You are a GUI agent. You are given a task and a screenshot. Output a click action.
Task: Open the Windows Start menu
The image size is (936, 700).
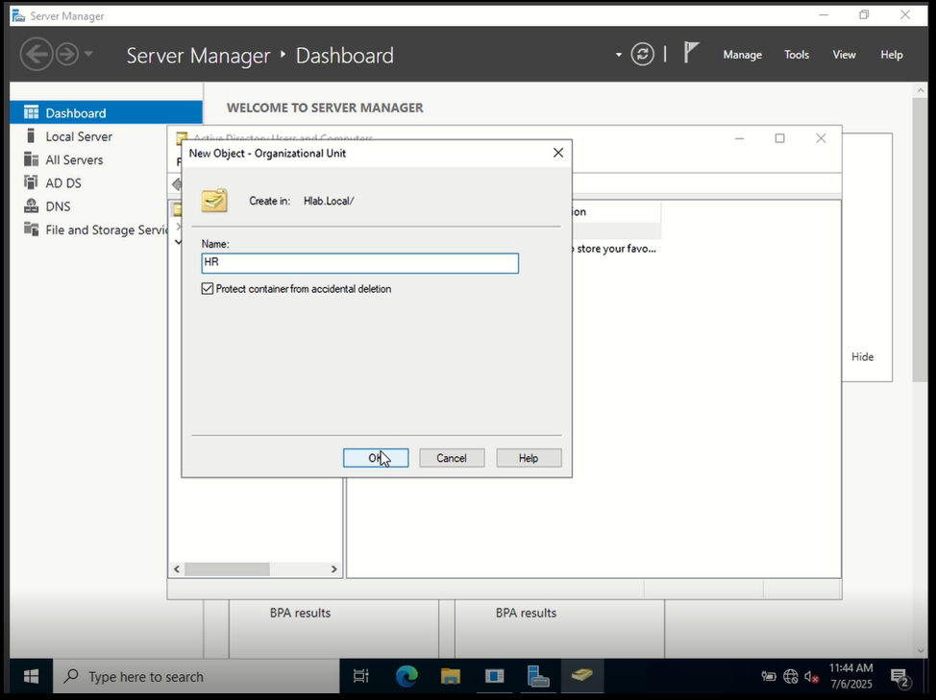31,676
